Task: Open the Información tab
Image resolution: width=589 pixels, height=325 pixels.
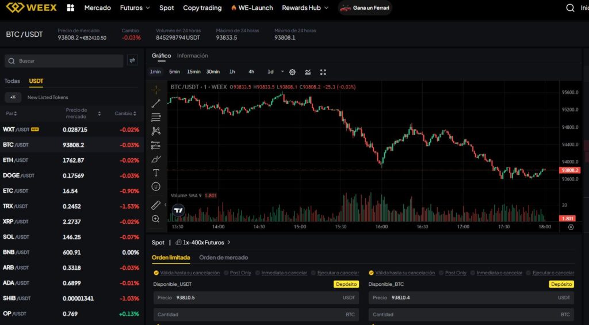Action: 192,56
